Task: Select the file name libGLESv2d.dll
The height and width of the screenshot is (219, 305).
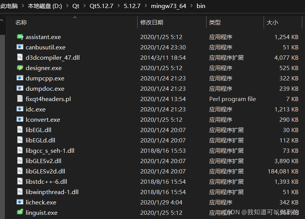Action: [x=45, y=171]
